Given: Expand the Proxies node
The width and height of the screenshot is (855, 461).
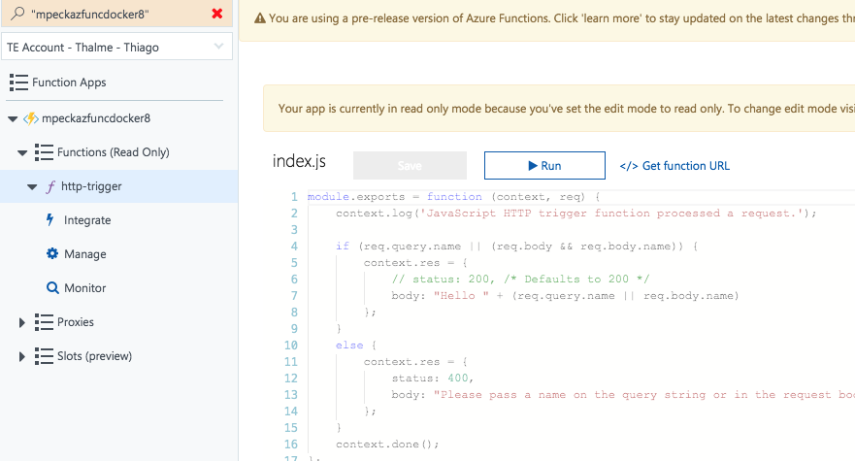Looking at the screenshot, I should 21,322.
